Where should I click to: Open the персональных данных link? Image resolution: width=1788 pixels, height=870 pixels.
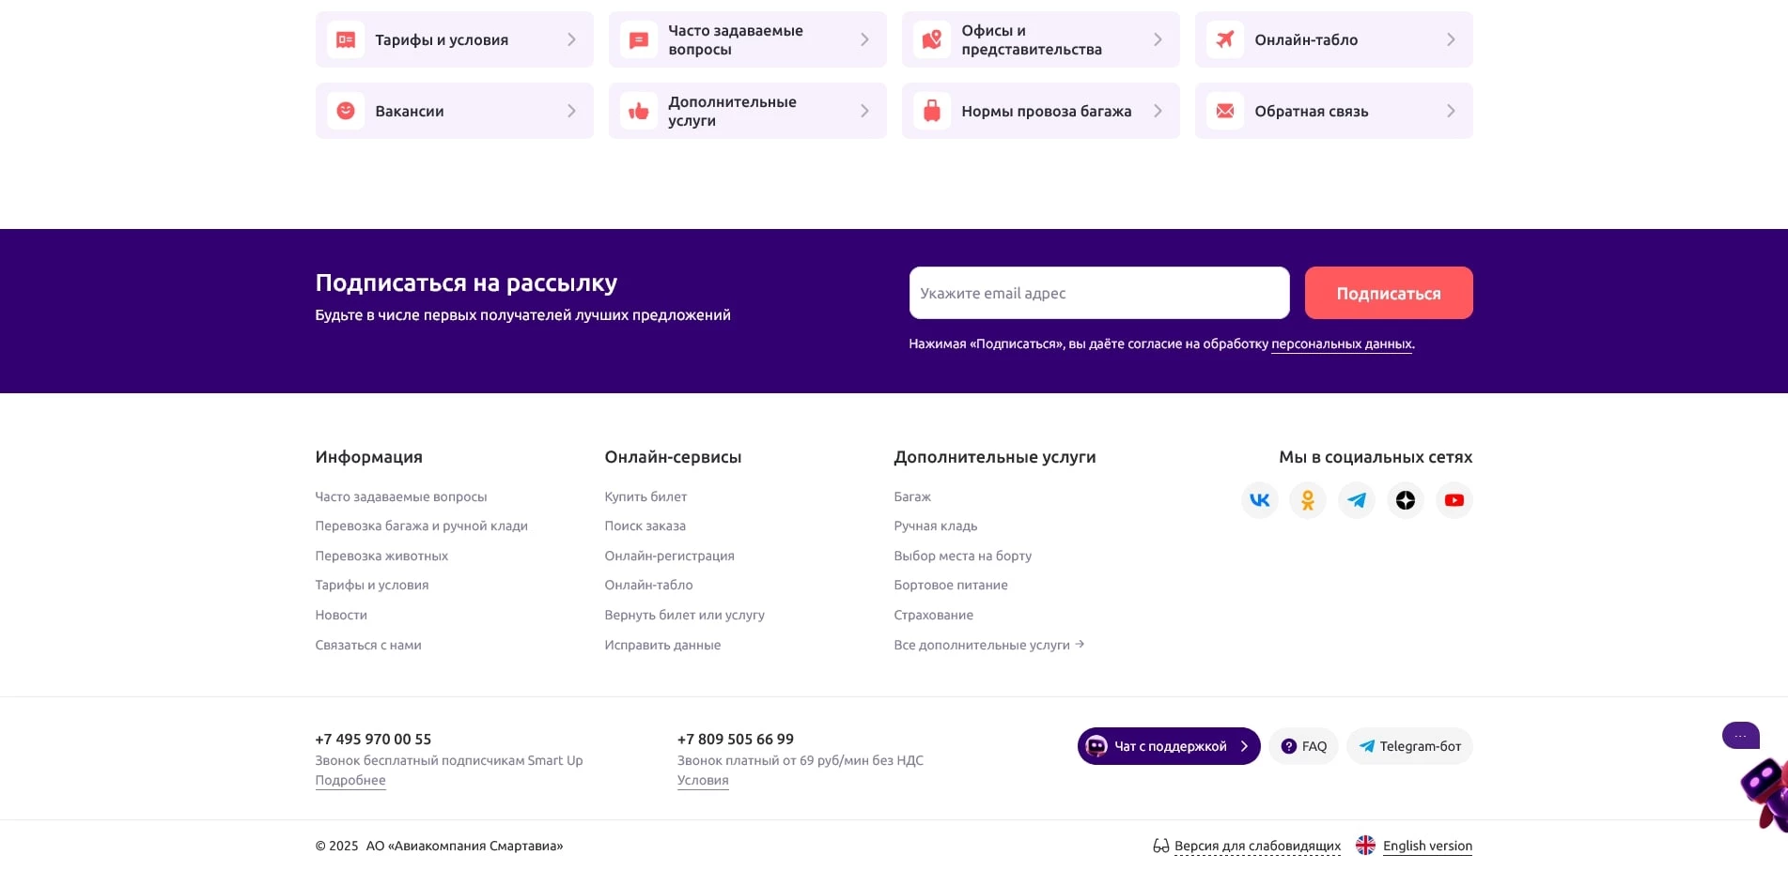tap(1341, 343)
